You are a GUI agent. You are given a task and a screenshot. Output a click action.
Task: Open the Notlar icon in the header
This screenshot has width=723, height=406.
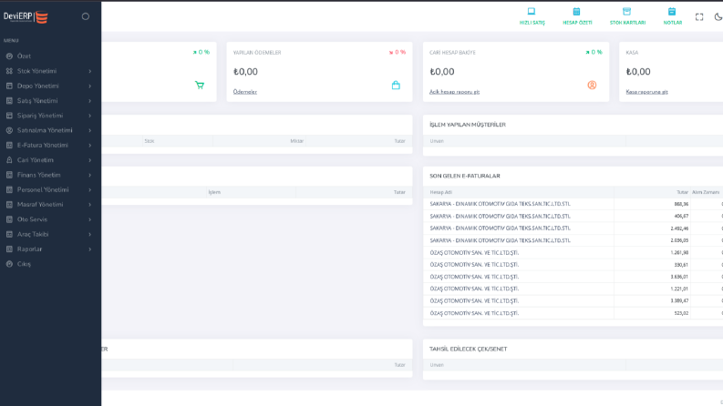pyautogui.click(x=672, y=12)
